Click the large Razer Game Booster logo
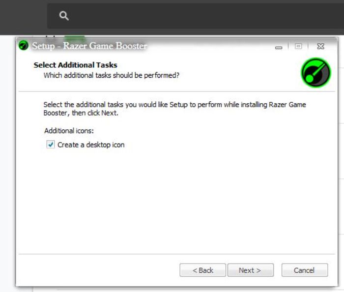The height and width of the screenshot is (292, 344). pos(315,72)
